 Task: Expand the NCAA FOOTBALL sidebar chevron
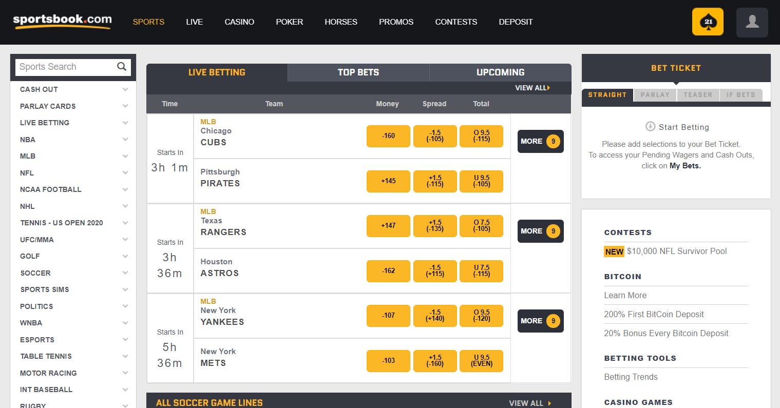pyautogui.click(x=125, y=189)
